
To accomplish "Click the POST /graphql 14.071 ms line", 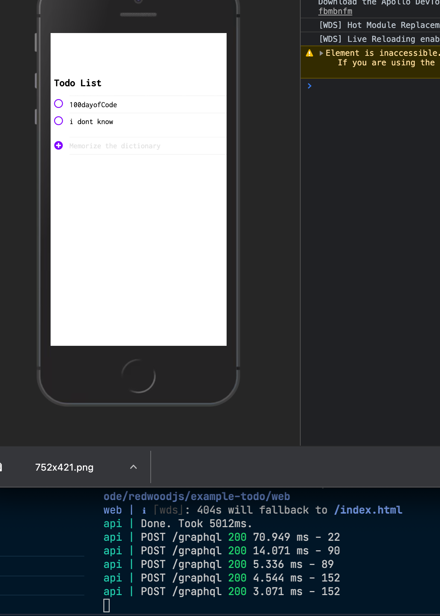I will [222, 551].
